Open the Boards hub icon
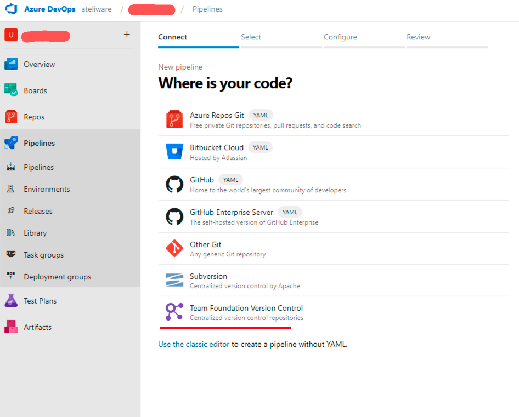 [x=11, y=90]
